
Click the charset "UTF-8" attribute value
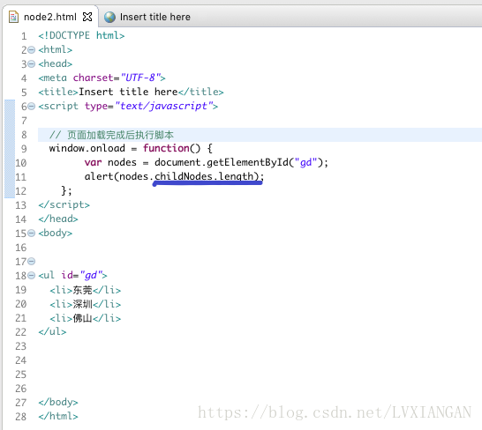pos(140,78)
